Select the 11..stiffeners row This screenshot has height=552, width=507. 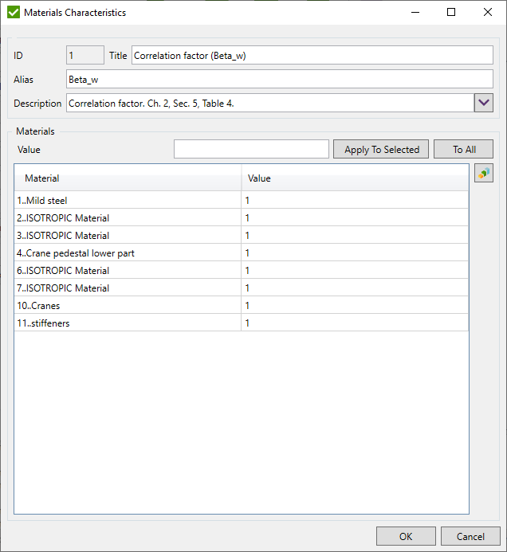128,323
